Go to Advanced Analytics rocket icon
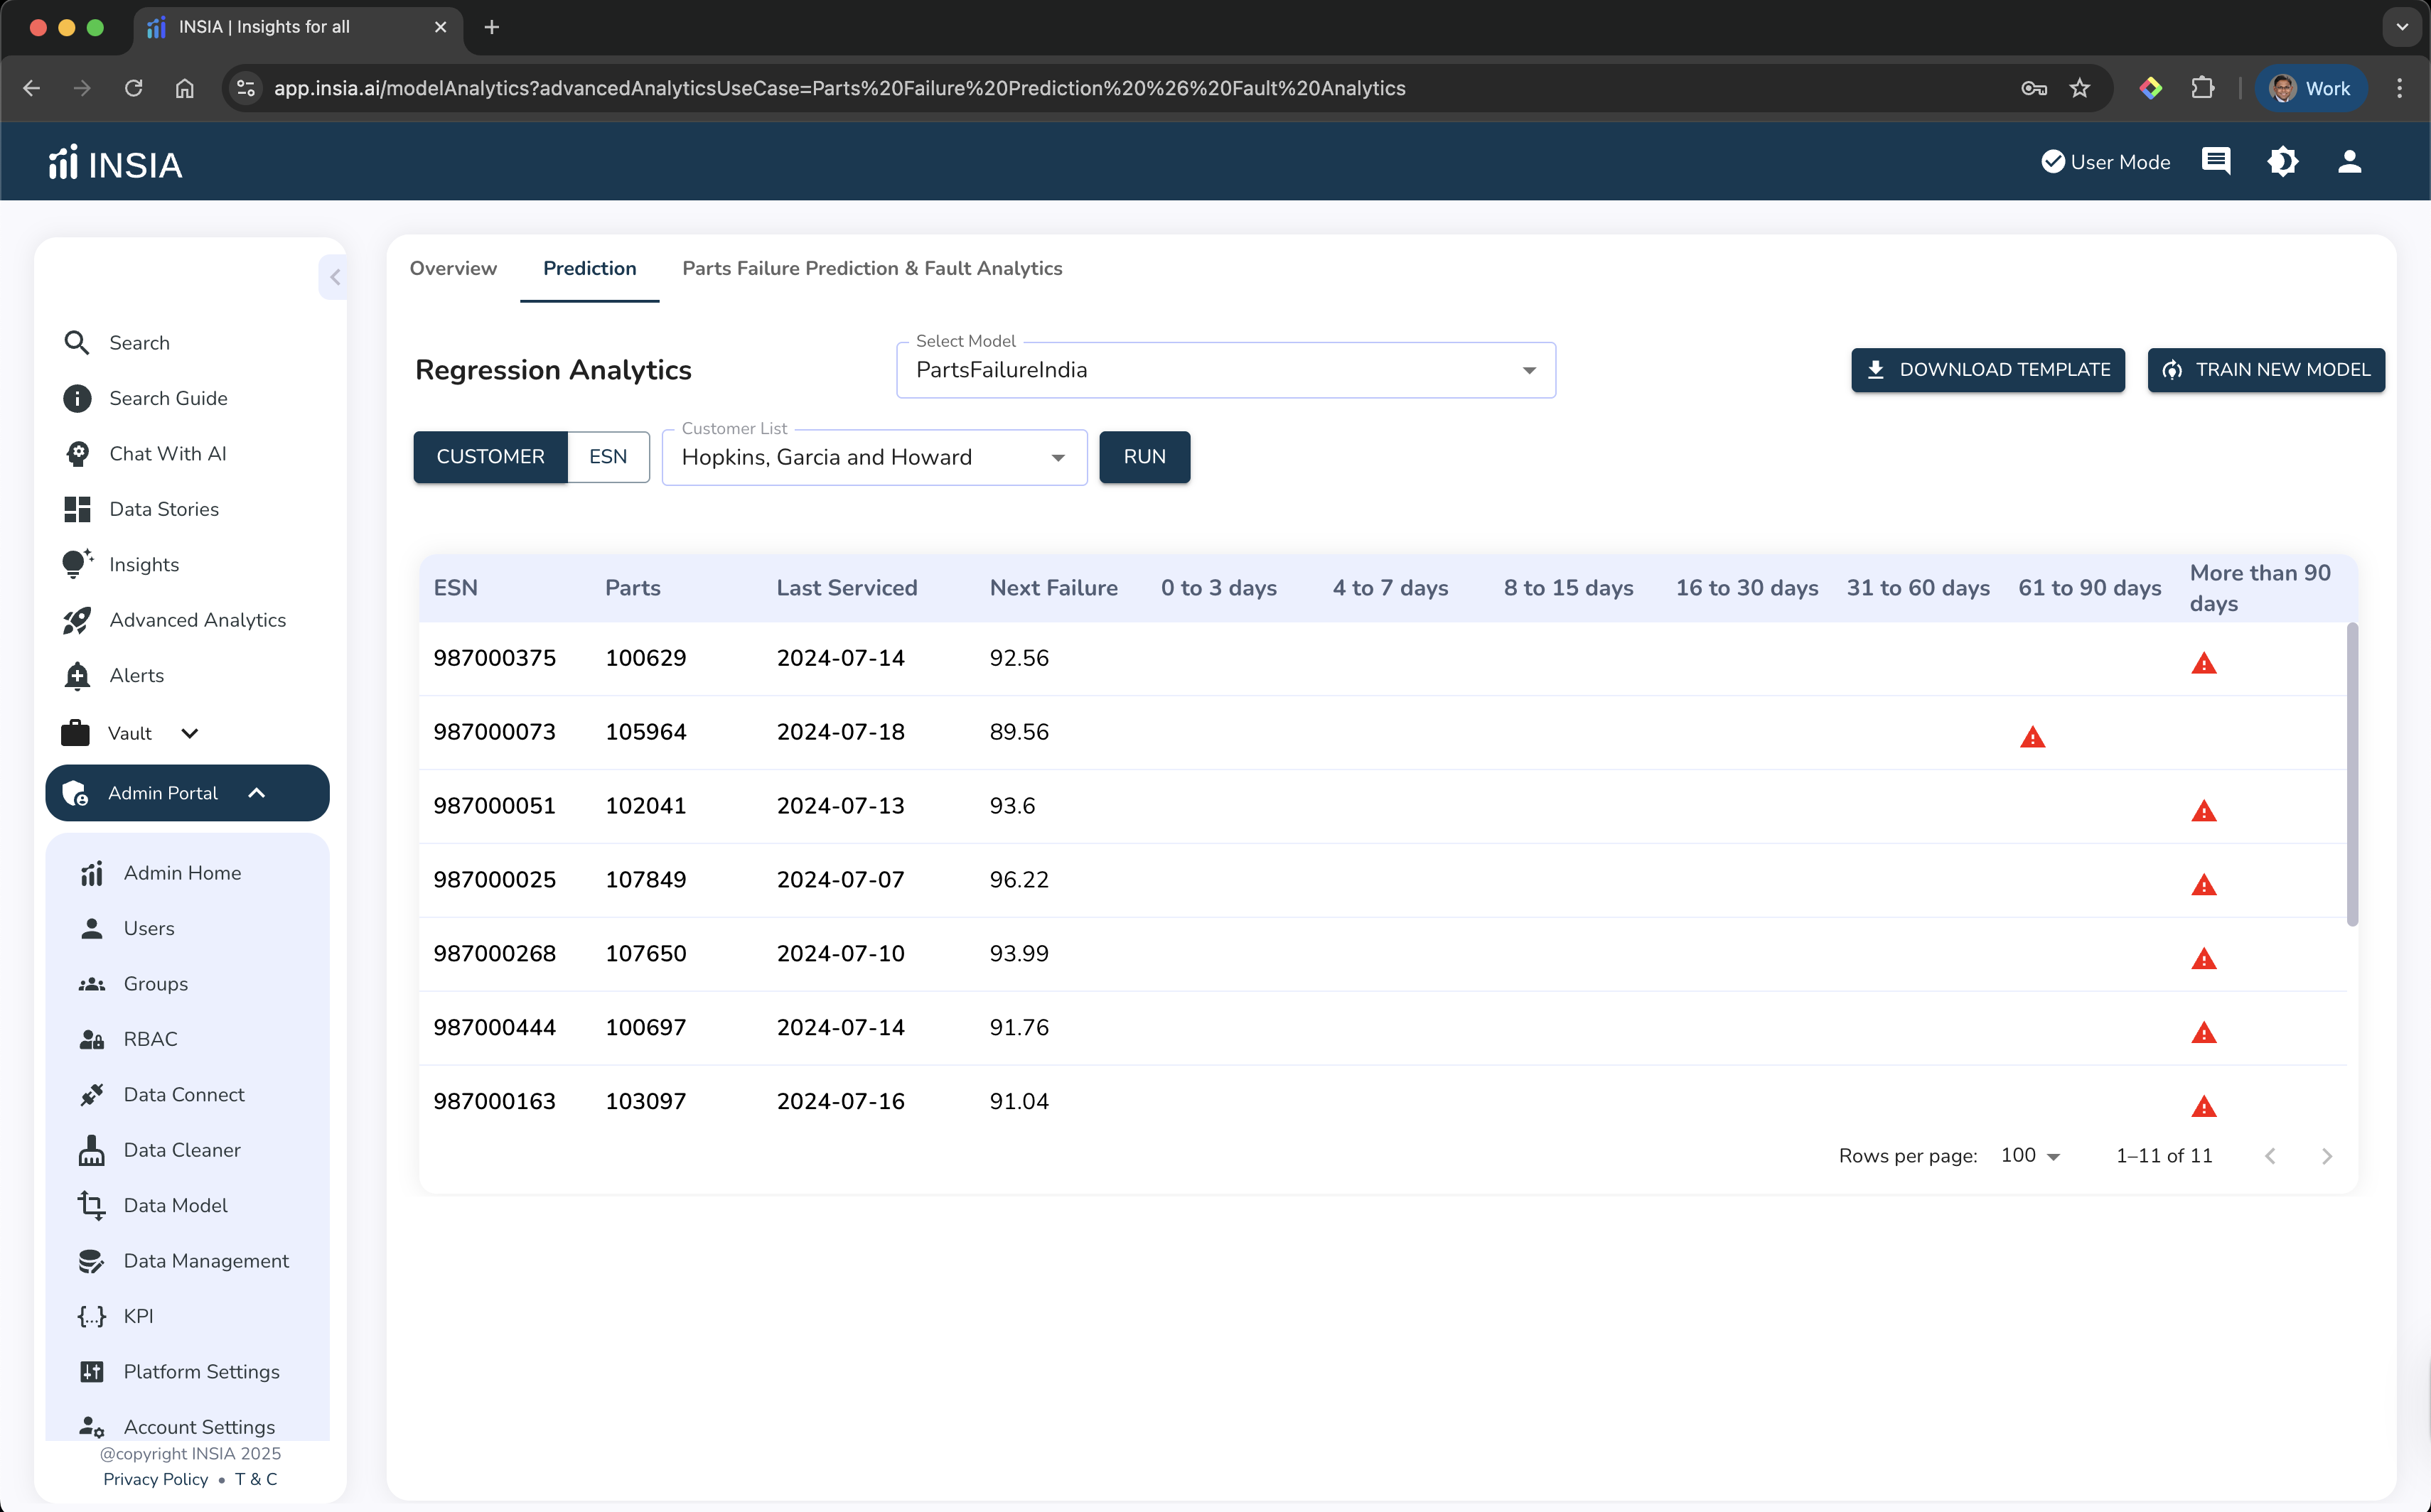 coord(77,620)
